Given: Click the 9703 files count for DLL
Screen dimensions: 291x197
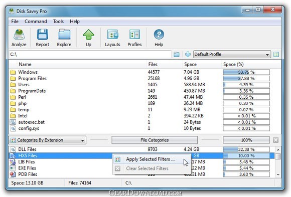Looking at the screenshot, I should point(153,149).
